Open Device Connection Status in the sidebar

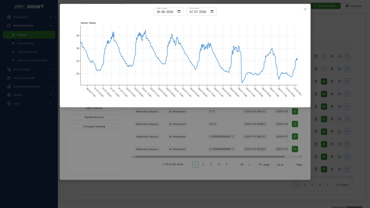(x=29, y=60)
